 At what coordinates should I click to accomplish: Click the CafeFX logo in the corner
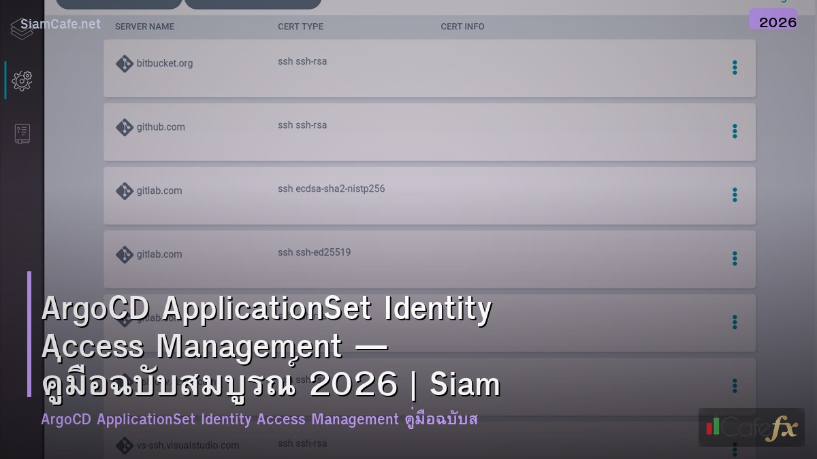[752, 428]
